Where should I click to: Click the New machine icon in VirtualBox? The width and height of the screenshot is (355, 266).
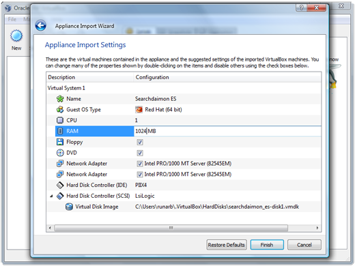point(16,35)
